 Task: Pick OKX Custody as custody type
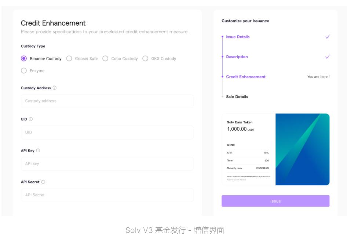(x=145, y=59)
